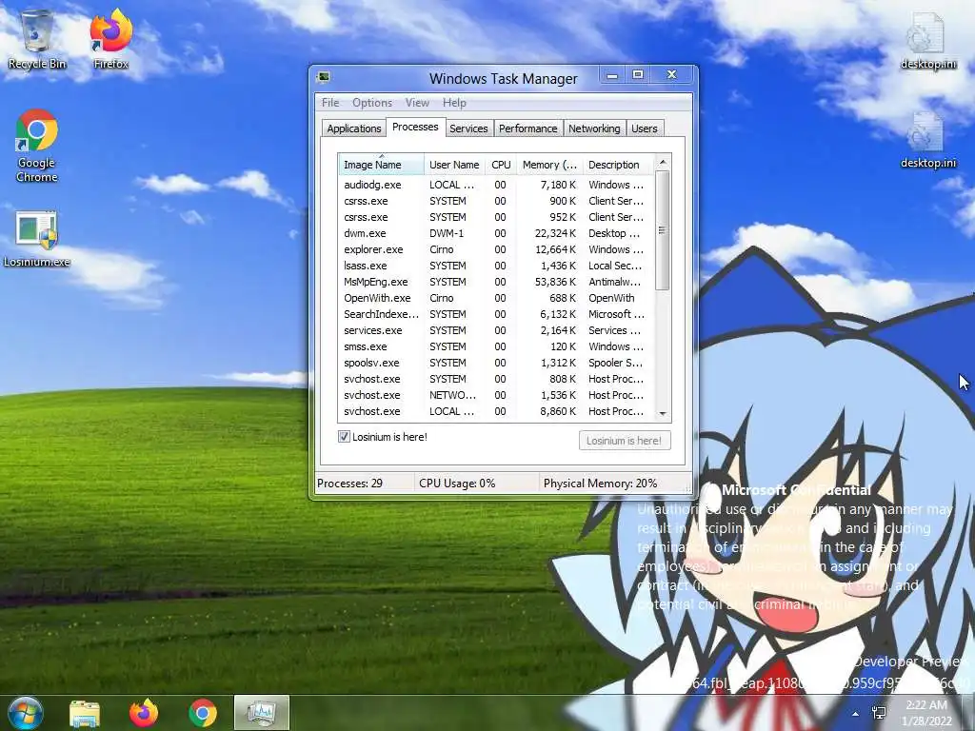Select the MsMpEng.exe process
Screen dimensions: 975x731
(496, 282)
